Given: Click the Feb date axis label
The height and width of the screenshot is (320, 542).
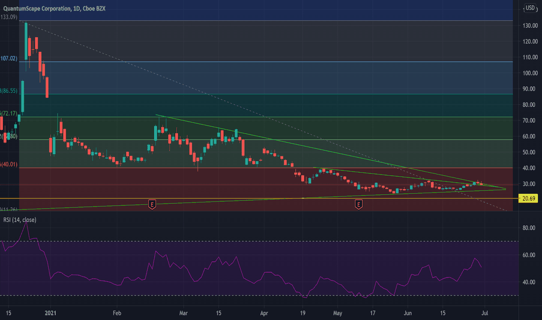Looking at the screenshot, I should [117, 313].
